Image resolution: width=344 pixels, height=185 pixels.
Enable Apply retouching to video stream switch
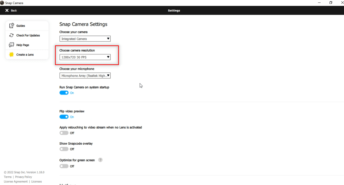pyautogui.click(x=64, y=133)
